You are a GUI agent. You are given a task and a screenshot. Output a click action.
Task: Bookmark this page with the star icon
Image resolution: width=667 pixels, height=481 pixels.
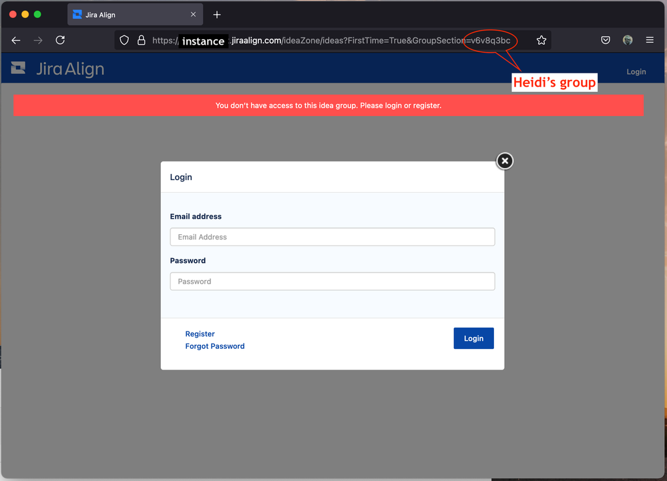[541, 41]
